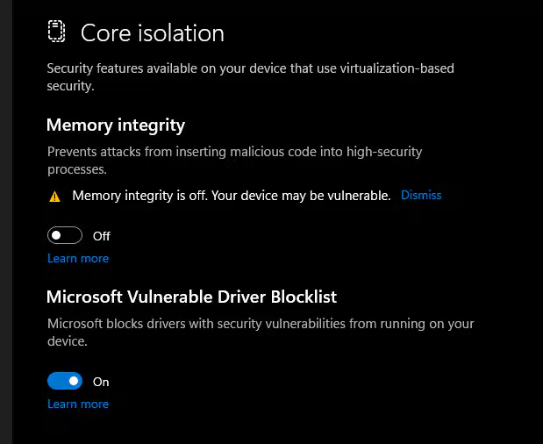Dismiss the Memory integrity warning
The height and width of the screenshot is (444, 543).
coord(421,195)
